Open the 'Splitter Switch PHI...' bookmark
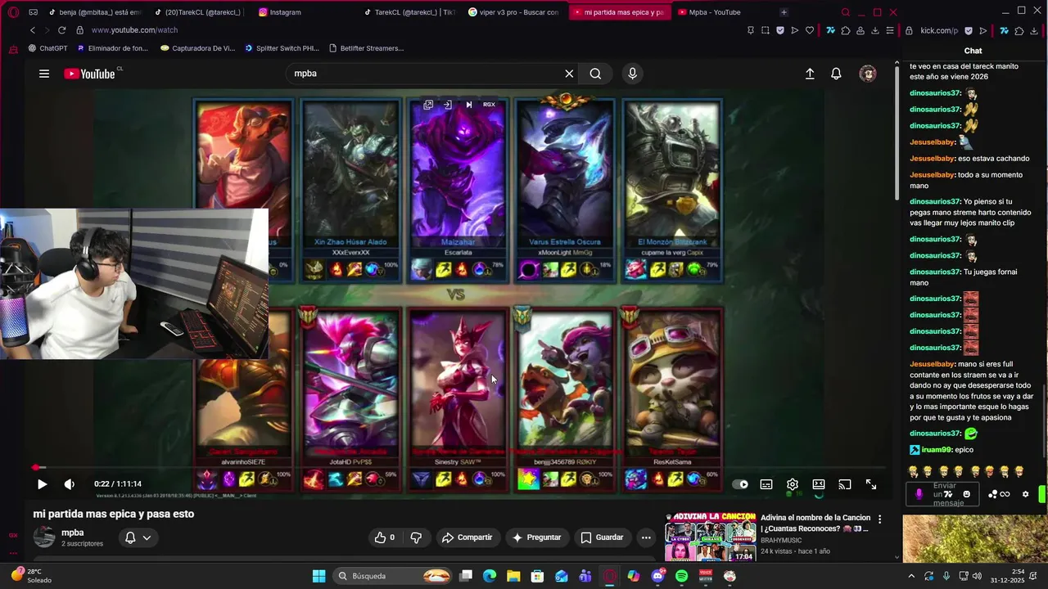 click(282, 48)
